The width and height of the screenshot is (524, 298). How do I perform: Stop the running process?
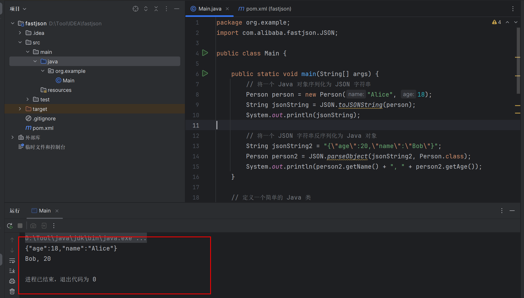point(20,226)
